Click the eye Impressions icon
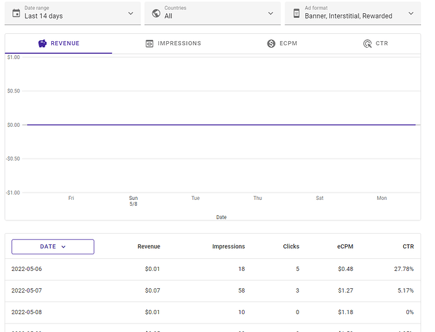Viewport: 435px width, 332px height. (150, 43)
